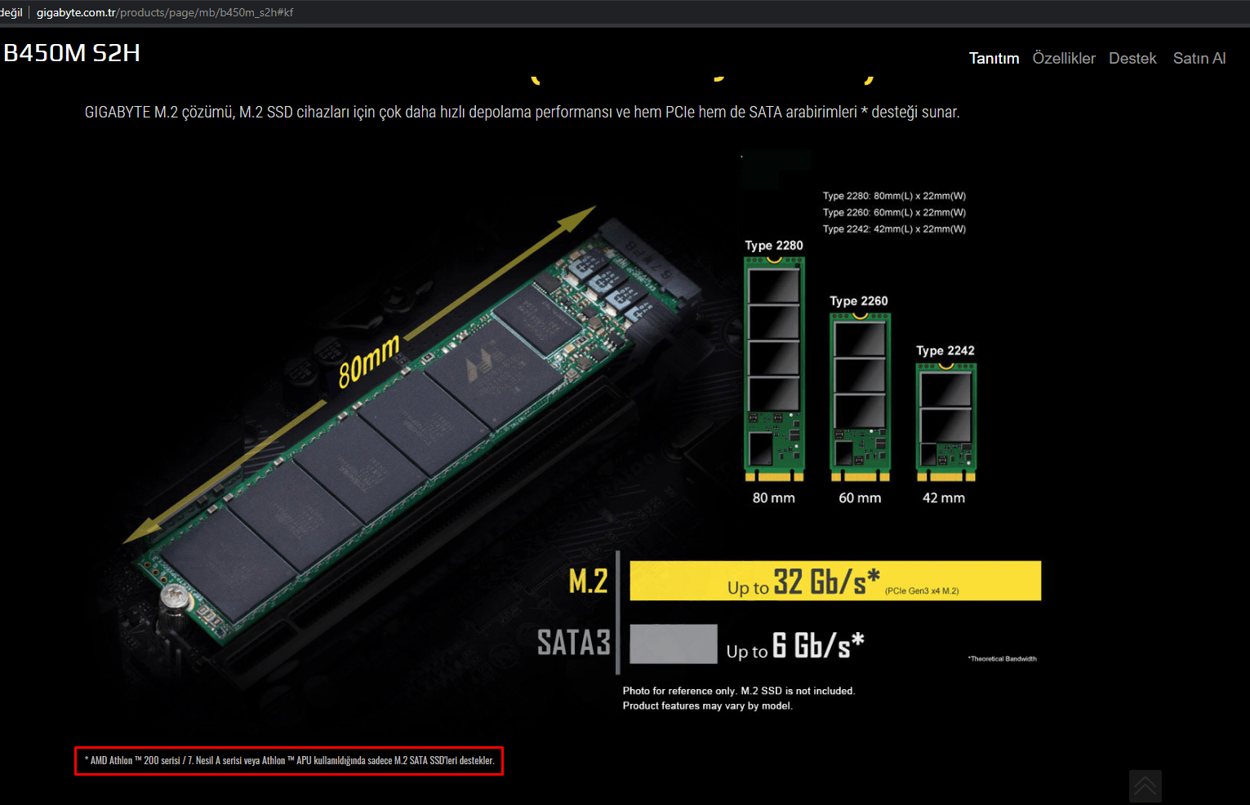Click the '*Theoretical Bandwidth' note
This screenshot has height=805, width=1250.
click(1003, 658)
